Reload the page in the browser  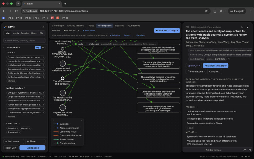[16, 11]
